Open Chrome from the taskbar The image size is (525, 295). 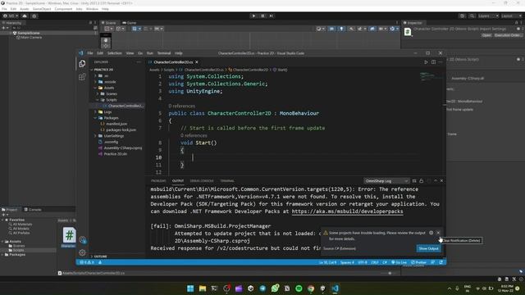(x=311, y=288)
